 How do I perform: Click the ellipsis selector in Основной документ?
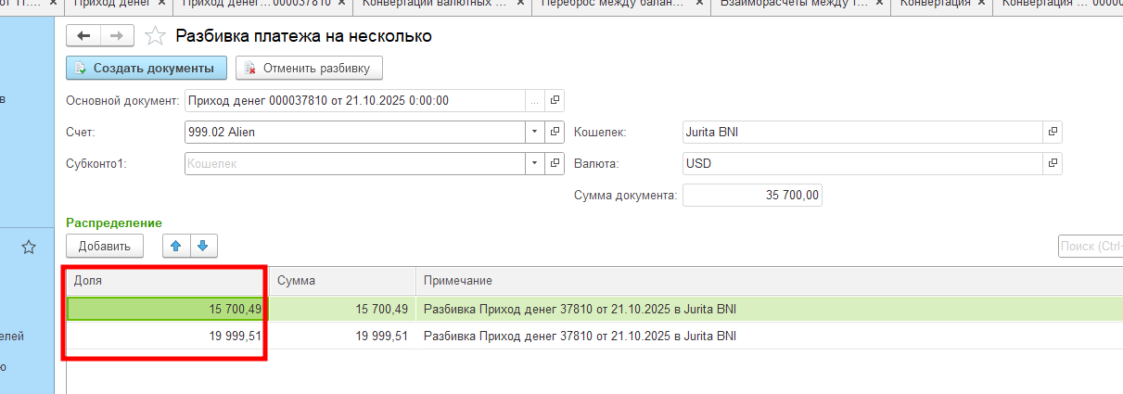tap(534, 100)
